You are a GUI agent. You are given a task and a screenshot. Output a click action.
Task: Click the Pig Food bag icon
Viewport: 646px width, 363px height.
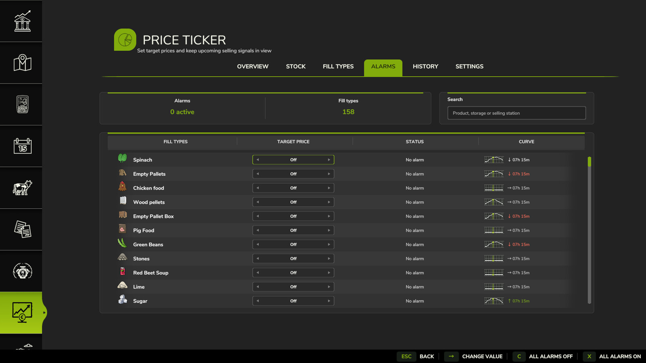click(x=122, y=229)
